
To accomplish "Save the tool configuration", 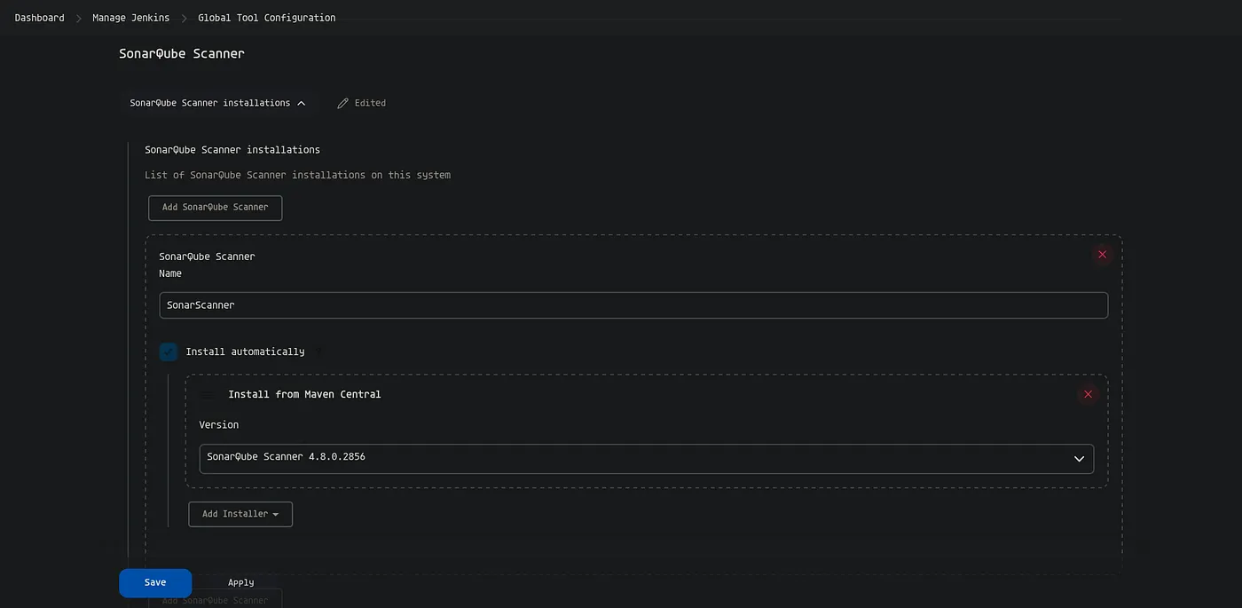I will 155,583.
